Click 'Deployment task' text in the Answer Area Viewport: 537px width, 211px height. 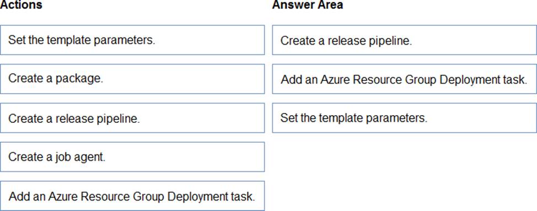tap(483, 80)
